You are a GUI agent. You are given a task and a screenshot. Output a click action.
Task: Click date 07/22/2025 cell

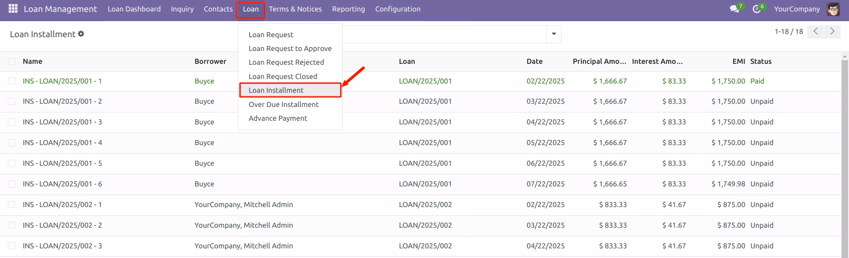click(x=545, y=184)
